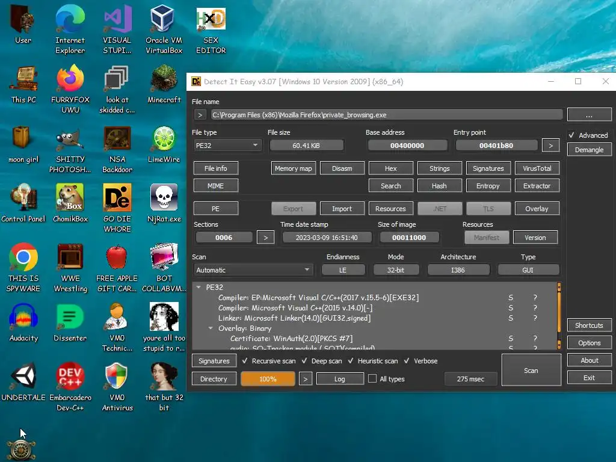616x462 pixels.
Task: Toggle the Advanced checkbox
Action: tap(571, 135)
